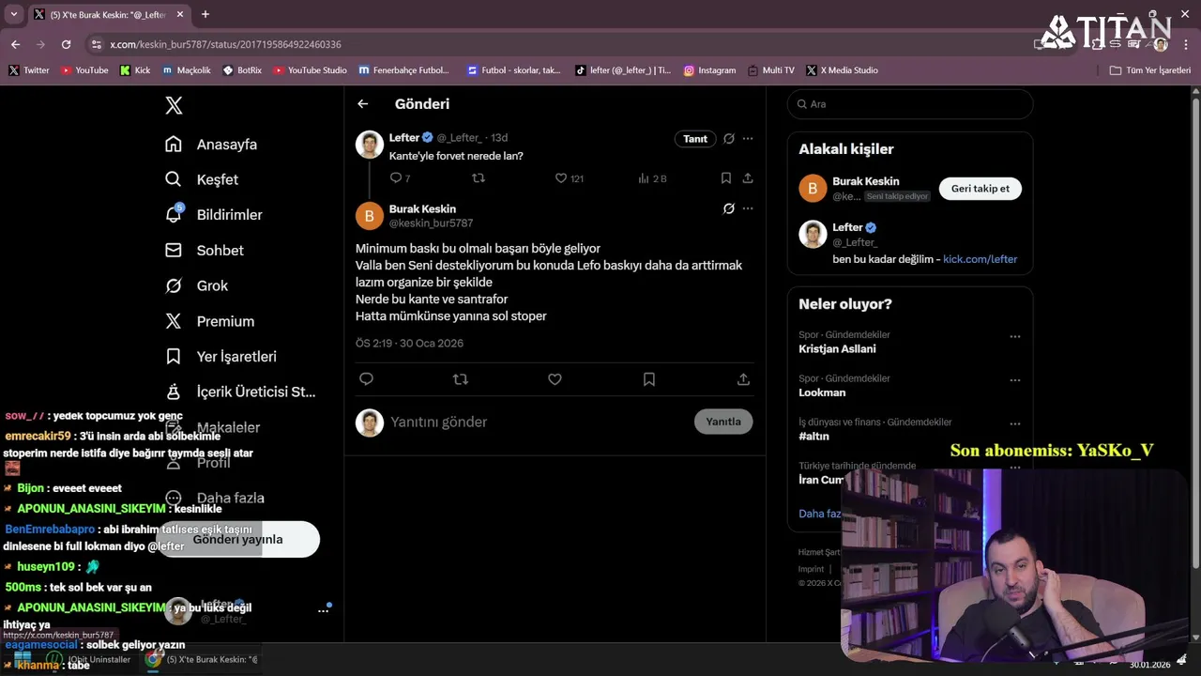Open Twitter bookmark
Screen dimensions: 1201x676
29,70
